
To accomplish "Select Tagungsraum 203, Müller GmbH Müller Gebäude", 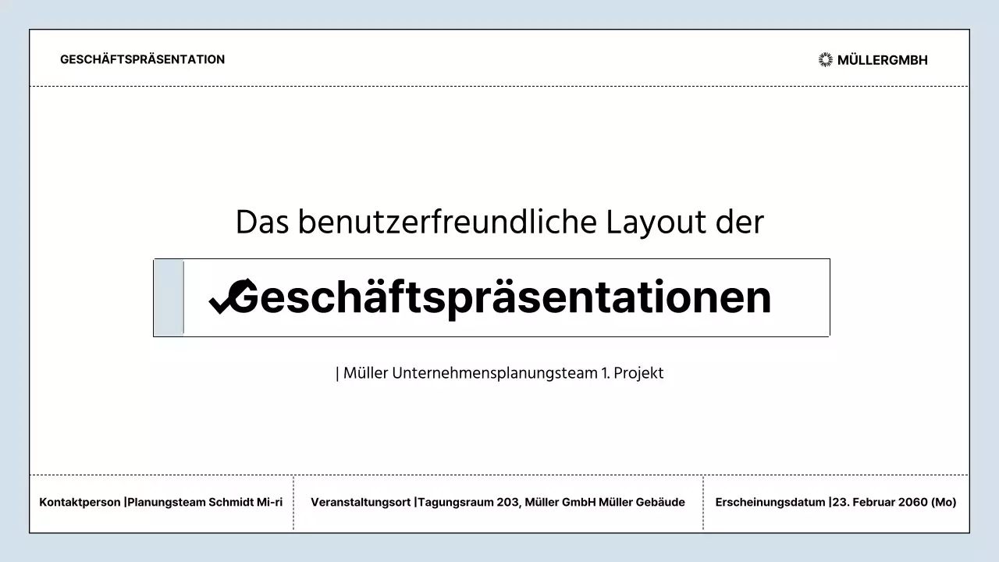I will pos(551,502).
